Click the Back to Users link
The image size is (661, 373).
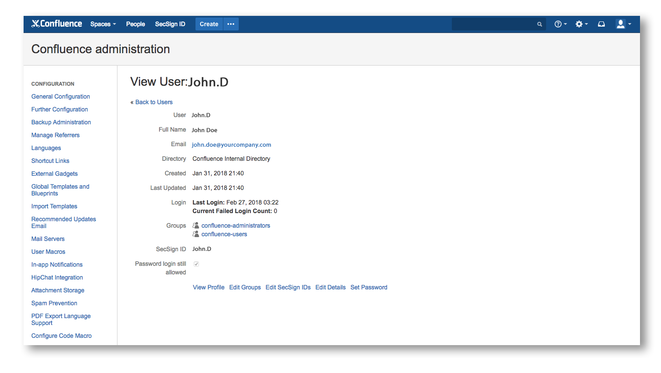click(x=153, y=102)
